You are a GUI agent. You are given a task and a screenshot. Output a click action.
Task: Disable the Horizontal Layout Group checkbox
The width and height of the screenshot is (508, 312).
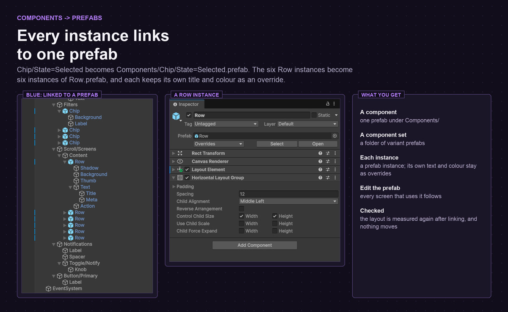click(x=187, y=178)
